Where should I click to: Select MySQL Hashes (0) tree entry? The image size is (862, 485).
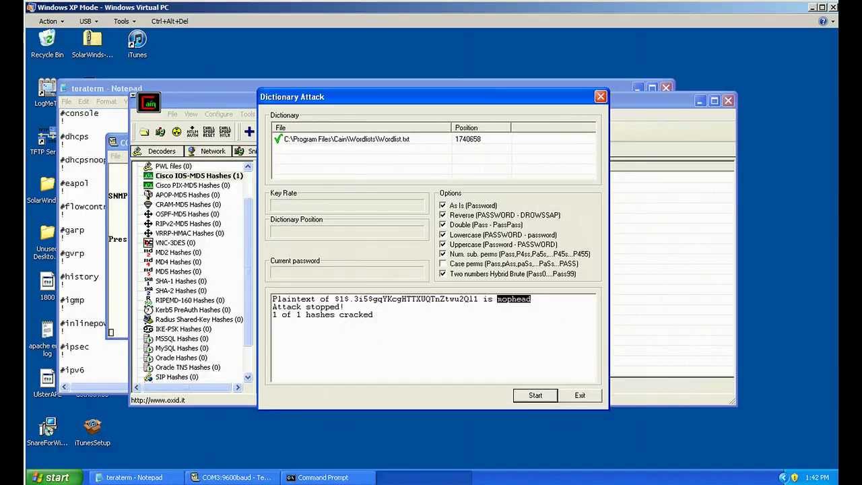pos(177,348)
